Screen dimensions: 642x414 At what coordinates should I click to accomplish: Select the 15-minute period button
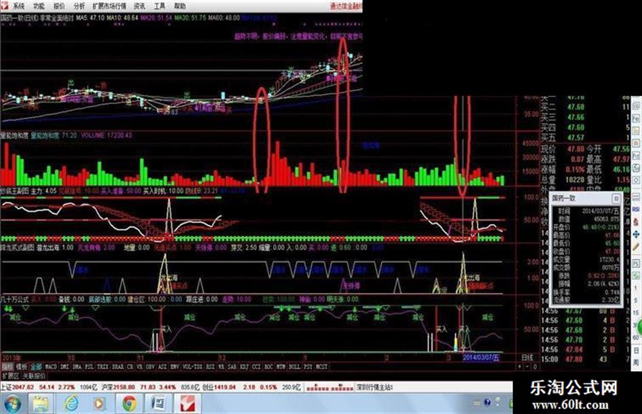click(636, 312)
